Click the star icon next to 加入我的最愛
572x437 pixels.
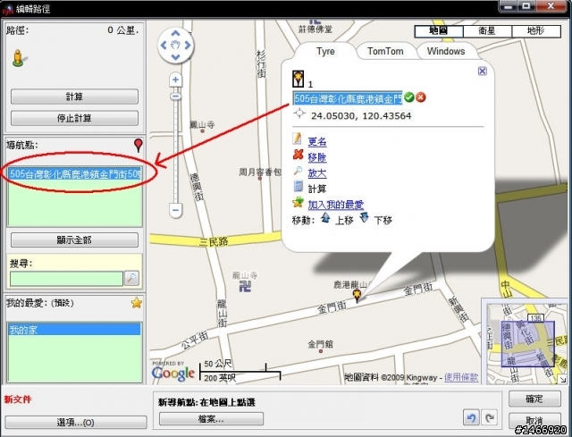[x=298, y=202]
